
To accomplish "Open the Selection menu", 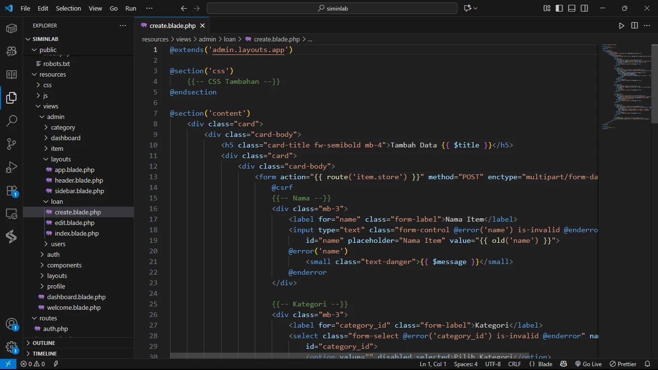I will coord(68,8).
